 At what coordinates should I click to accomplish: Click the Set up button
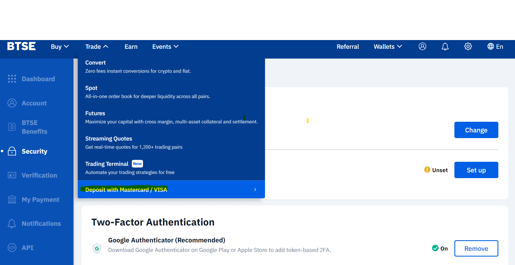(476, 170)
